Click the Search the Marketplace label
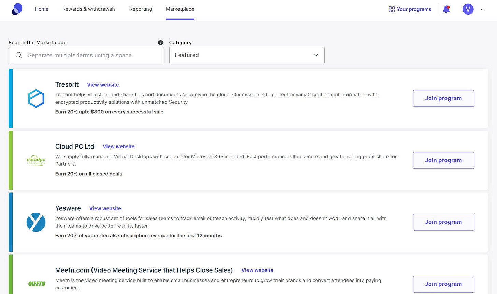This screenshot has height=294, width=497. 38,43
